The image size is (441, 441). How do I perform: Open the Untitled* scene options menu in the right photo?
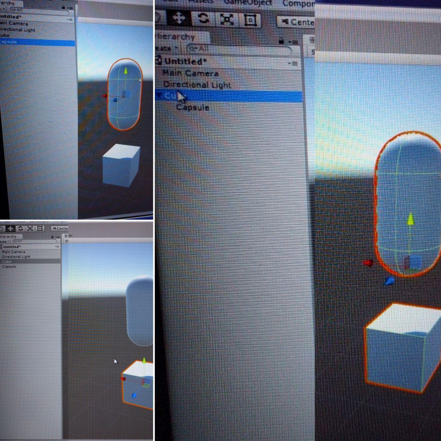293,63
